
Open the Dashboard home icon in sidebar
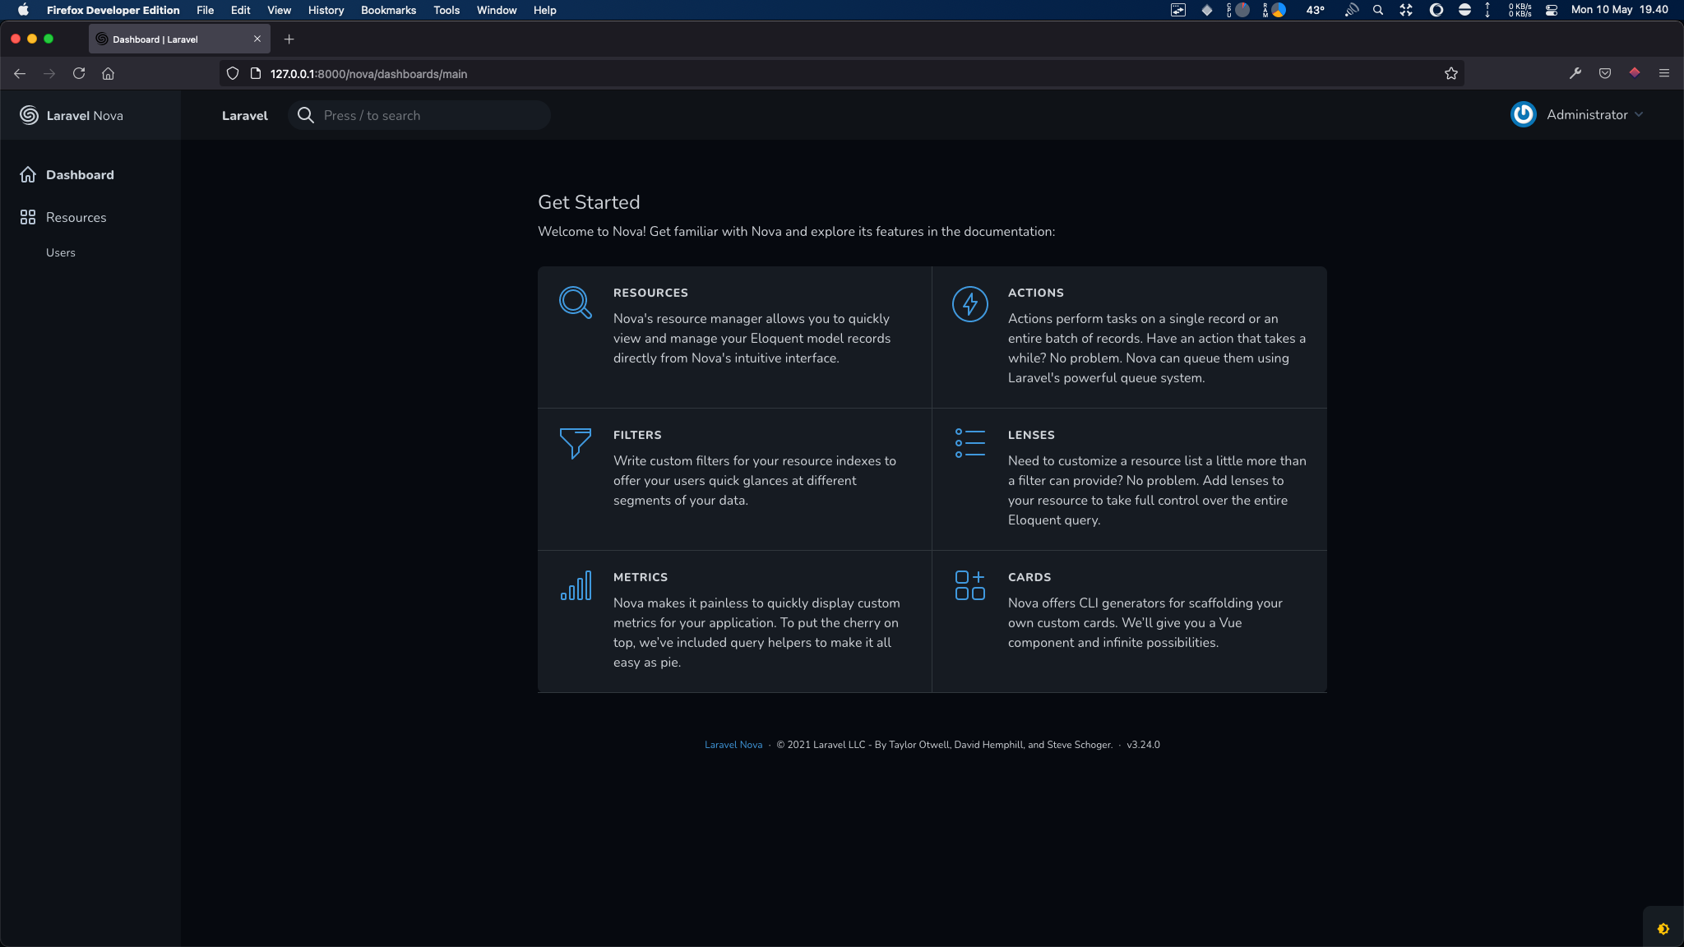pos(28,174)
